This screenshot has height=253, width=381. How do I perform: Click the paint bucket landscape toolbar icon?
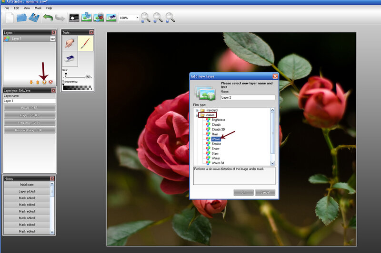click(99, 17)
